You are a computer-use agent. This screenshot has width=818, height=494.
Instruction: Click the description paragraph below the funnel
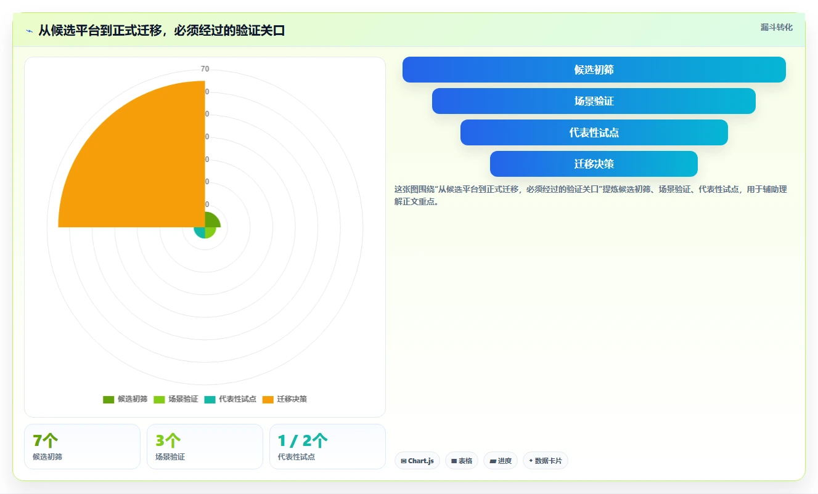pyautogui.click(x=591, y=195)
